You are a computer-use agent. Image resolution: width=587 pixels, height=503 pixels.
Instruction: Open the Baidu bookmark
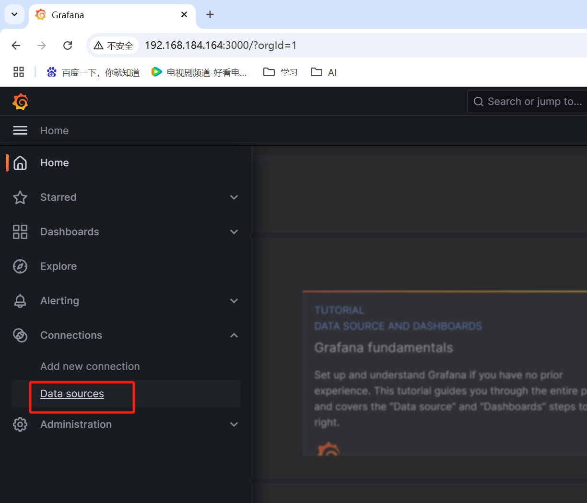(93, 72)
